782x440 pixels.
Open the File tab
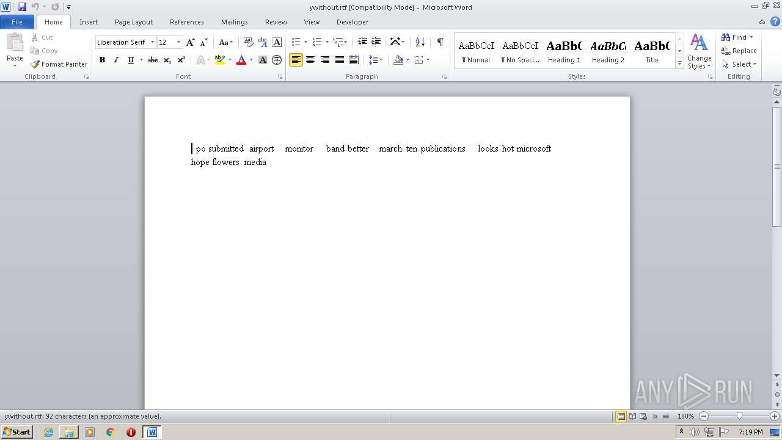(17, 22)
